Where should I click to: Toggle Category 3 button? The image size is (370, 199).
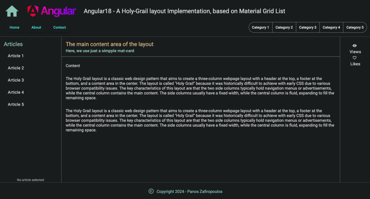pyautogui.click(x=308, y=27)
